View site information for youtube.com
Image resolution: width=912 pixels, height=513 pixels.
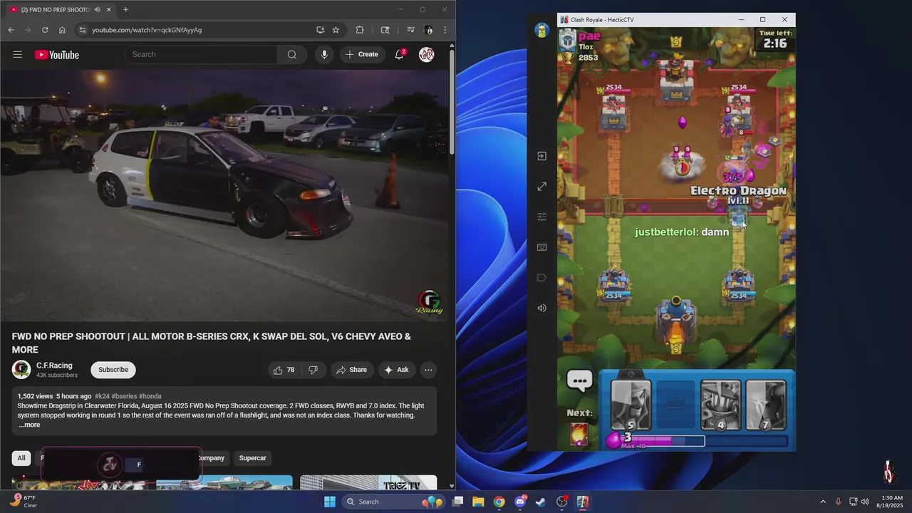tap(82, 30)
